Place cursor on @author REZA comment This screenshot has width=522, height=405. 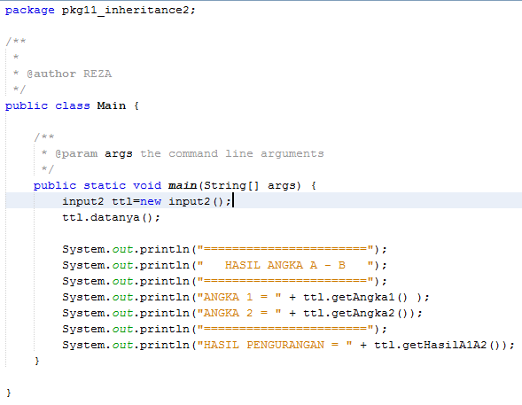click(x=69, y=74)
